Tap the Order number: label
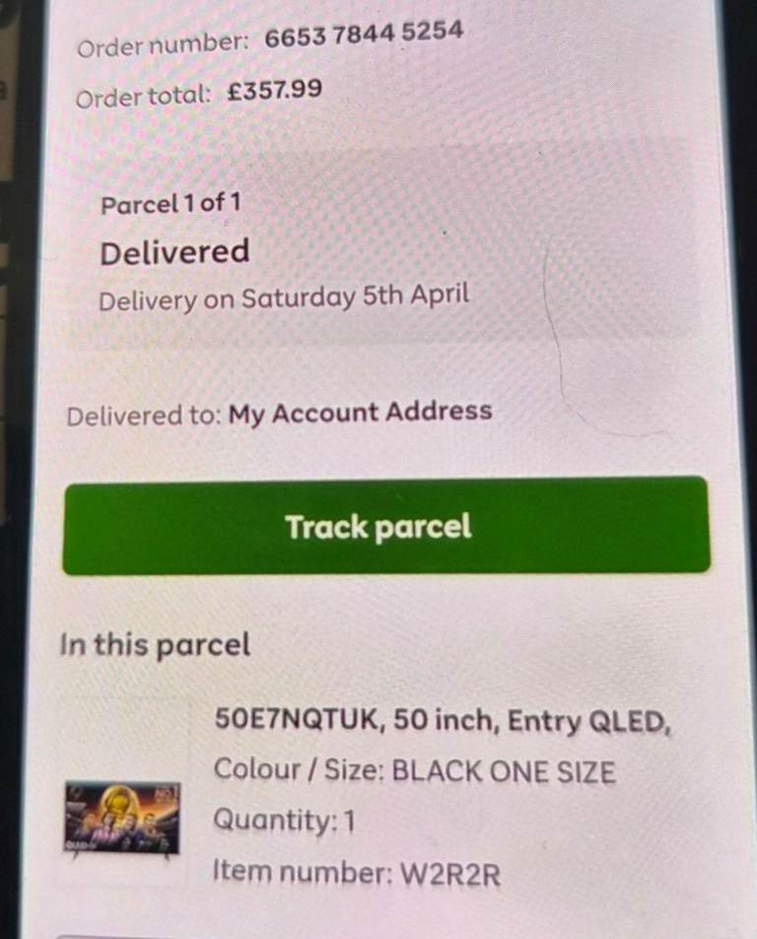Screen dimensions: 757x939 tap(163, 45)
